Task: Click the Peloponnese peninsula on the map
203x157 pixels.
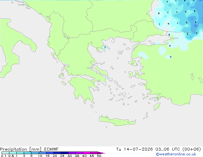Action: pyautogui.click(x=83, y=88)
